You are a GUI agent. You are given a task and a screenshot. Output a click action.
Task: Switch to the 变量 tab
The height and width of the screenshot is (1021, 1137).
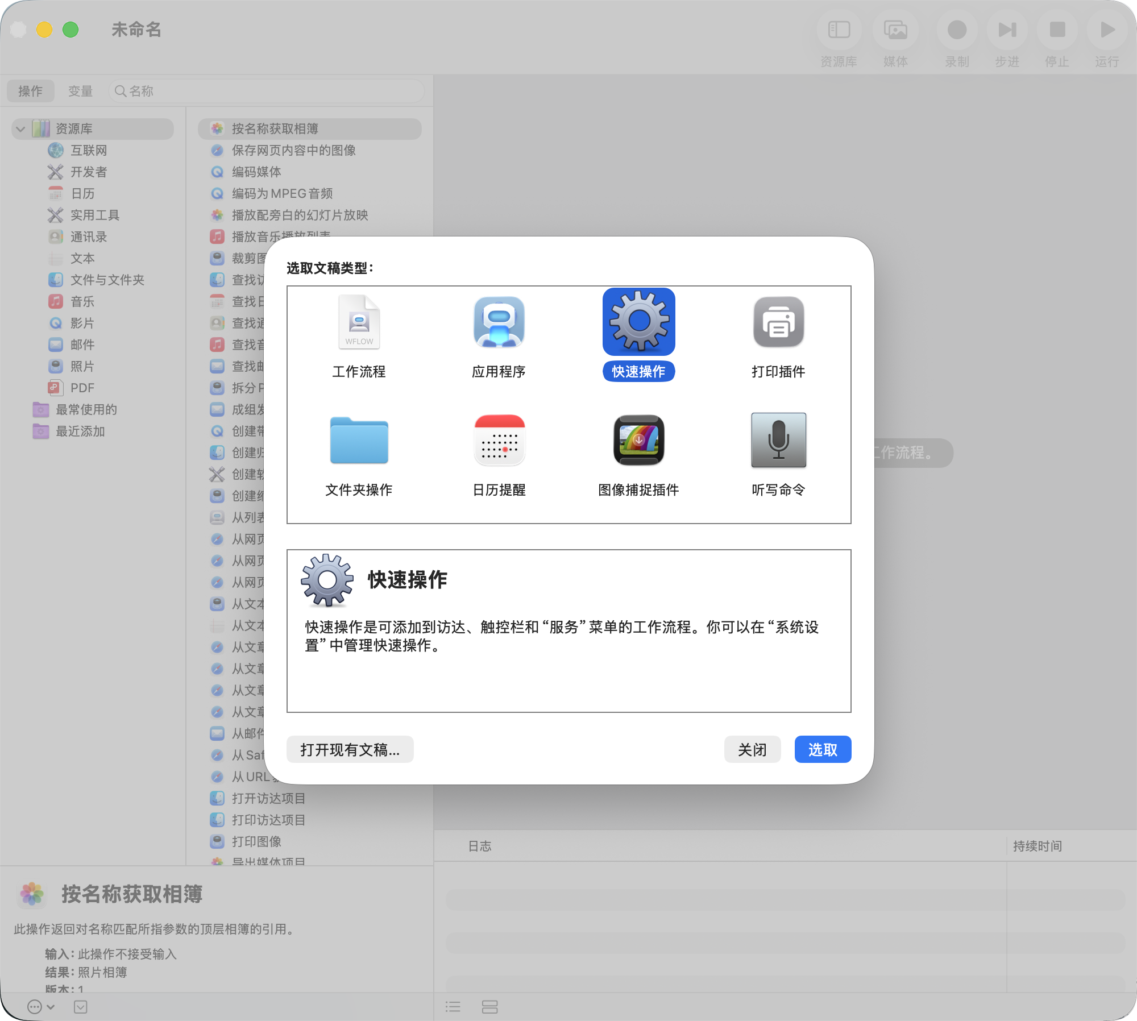click(x=80, y=91)
